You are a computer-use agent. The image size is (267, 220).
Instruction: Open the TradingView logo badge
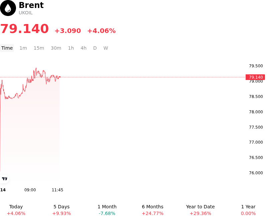(4, 179)
